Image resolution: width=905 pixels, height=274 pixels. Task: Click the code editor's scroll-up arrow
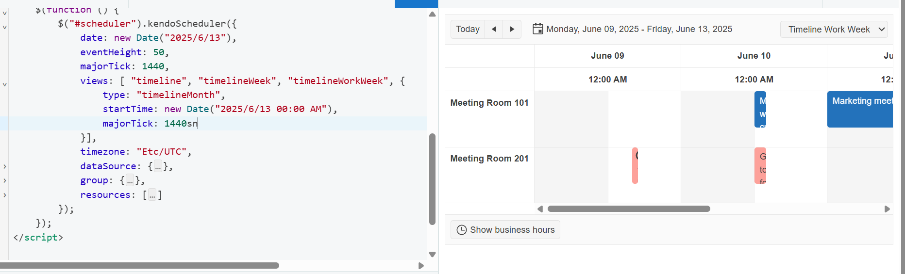432,14
